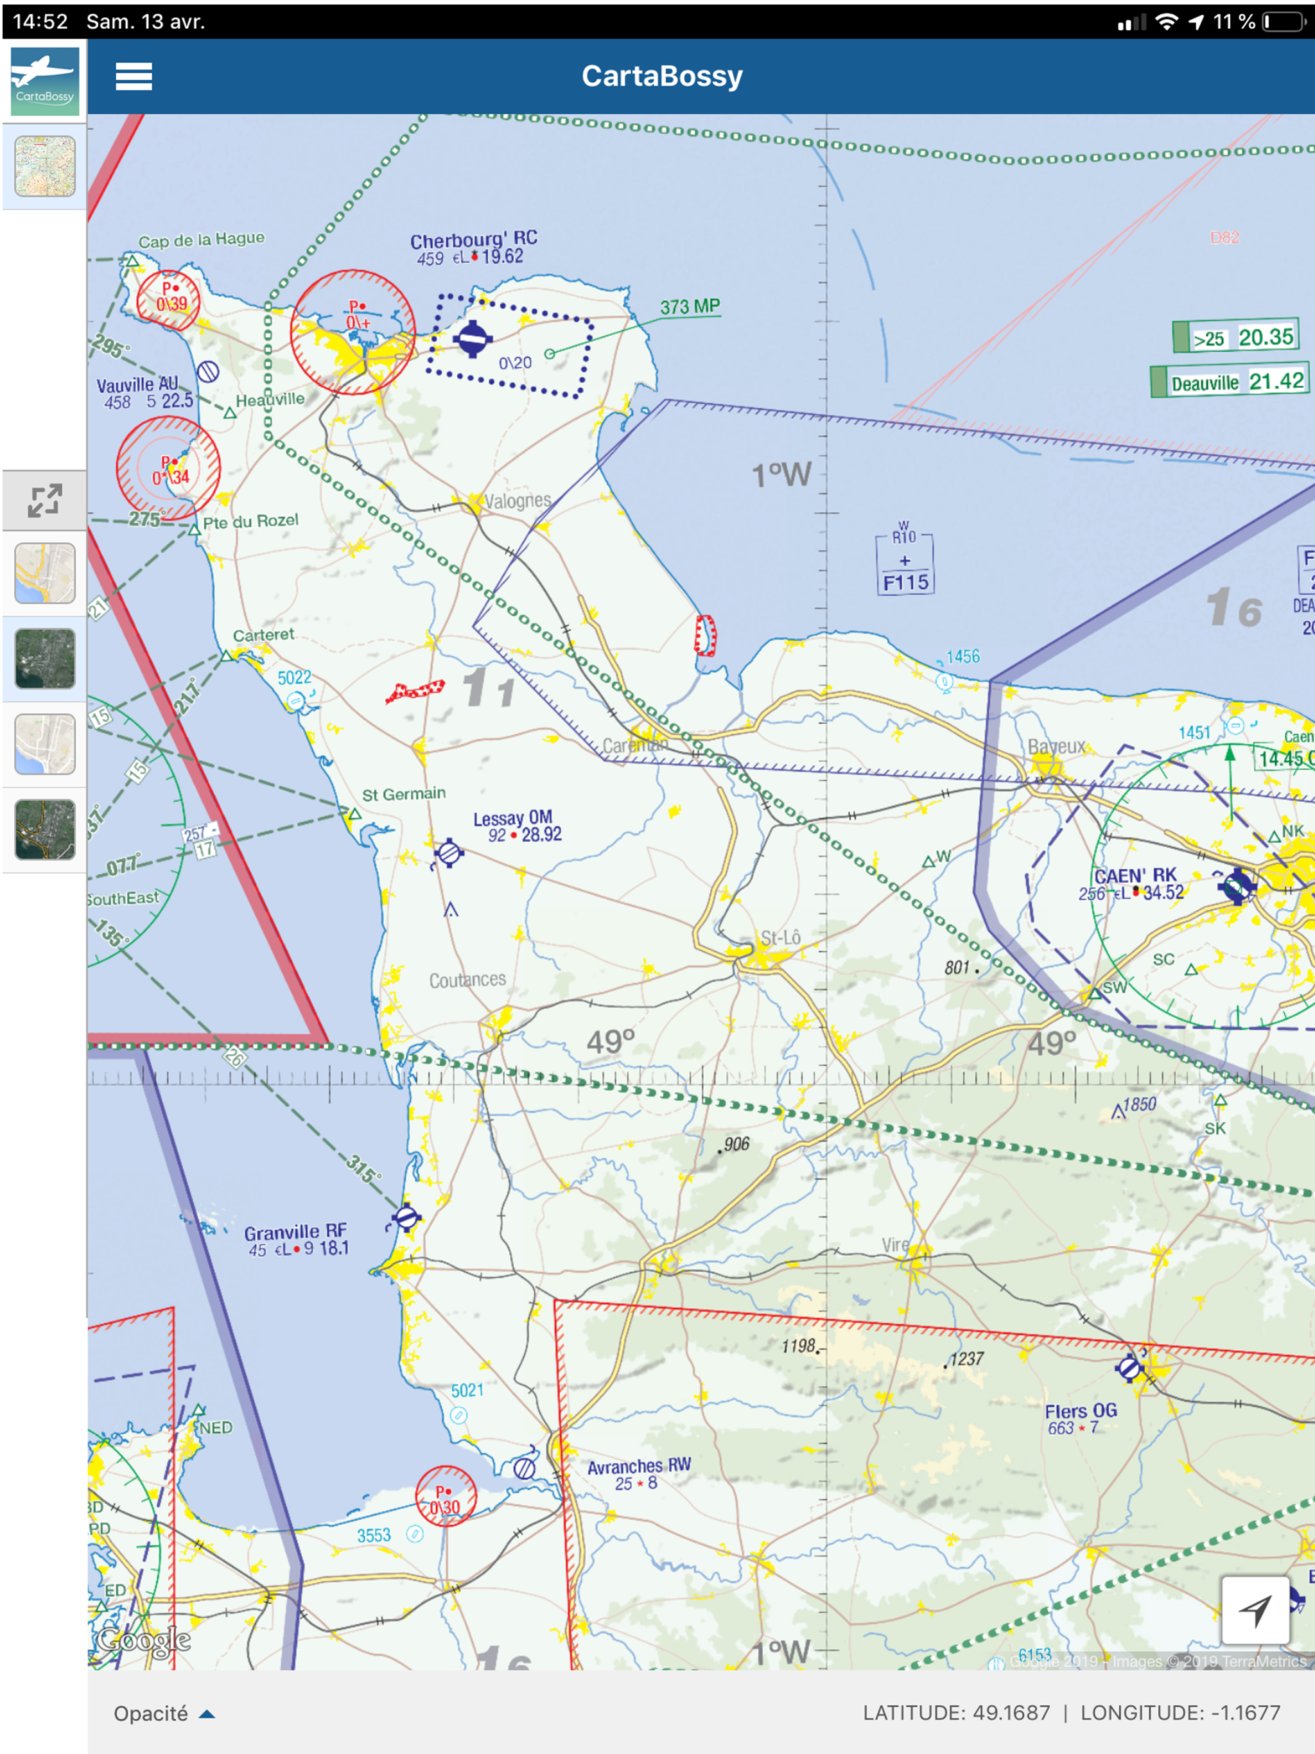Select satellite imagery base layer
Screen dimensions: 1315x1754
pyautogui.click(x=45, y=658)
